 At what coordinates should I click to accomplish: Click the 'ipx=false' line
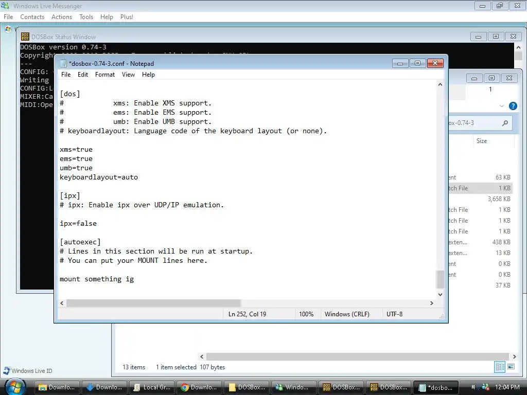[78, 223]
